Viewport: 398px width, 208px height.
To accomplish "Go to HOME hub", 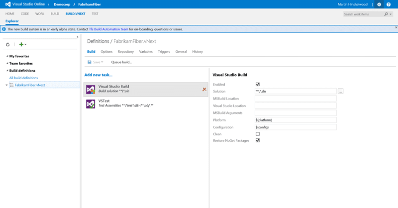I will click(x=10, y=14).
